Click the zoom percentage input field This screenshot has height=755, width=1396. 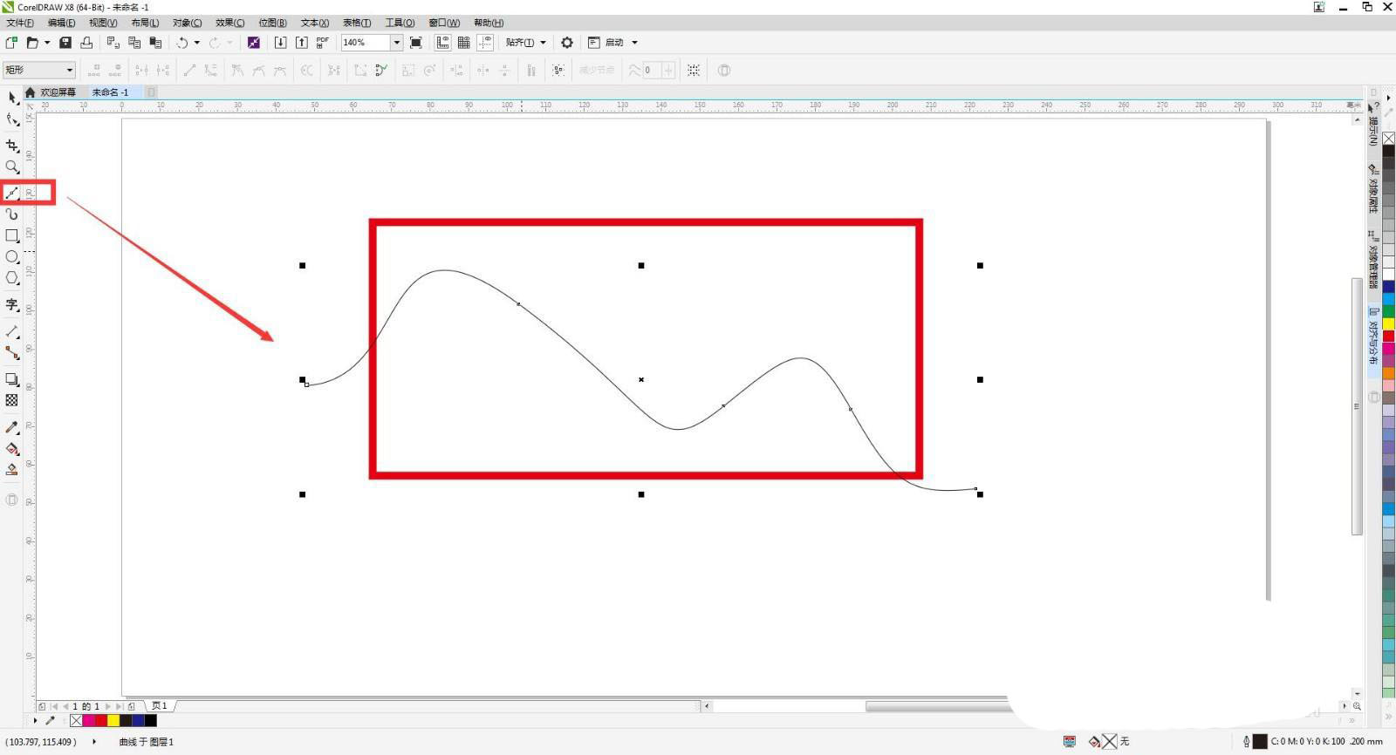365,42
